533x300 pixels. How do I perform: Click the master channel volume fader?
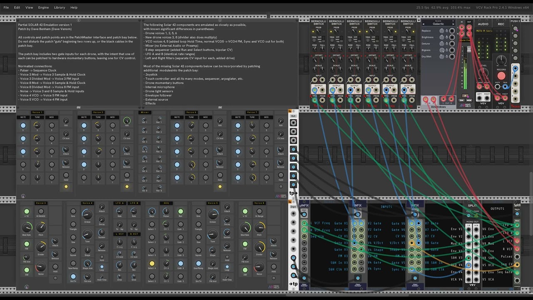(x=469, y=50)
